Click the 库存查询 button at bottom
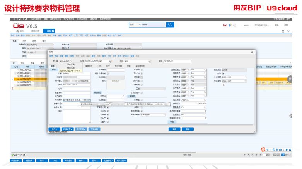This screenshot has width=302, height=169. [x=68, y=161]
